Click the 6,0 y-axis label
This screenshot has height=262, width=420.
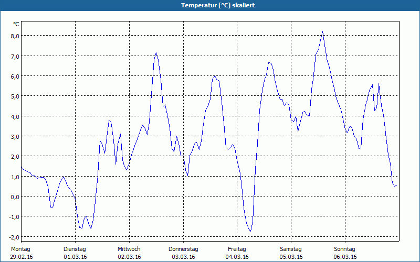click(x=15, y=77)
